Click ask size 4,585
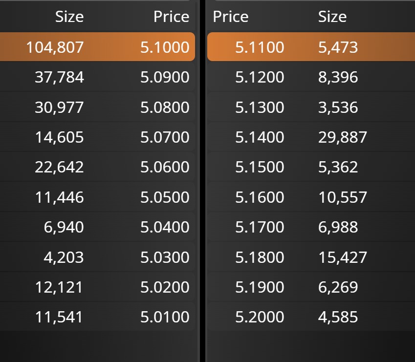Viewport: 415px width, 362px height. [x=338, y=317]
